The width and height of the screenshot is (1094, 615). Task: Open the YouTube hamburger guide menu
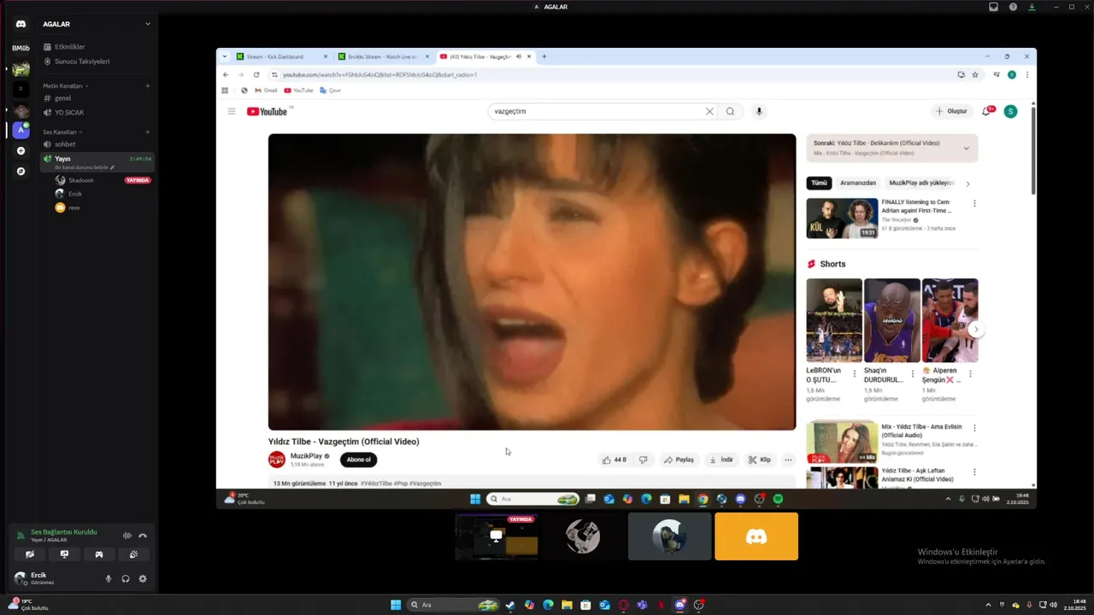coord(231,111)
